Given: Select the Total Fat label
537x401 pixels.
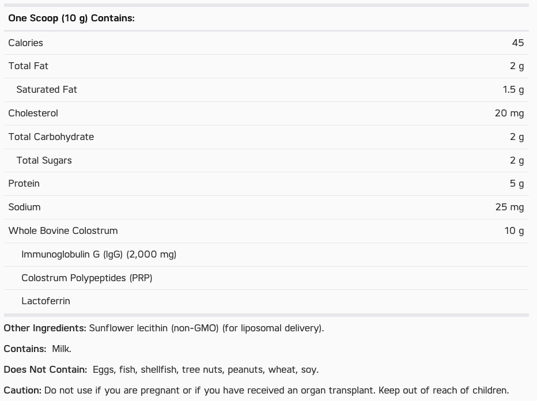Looking at the screenshot, I should pos(28,66).
